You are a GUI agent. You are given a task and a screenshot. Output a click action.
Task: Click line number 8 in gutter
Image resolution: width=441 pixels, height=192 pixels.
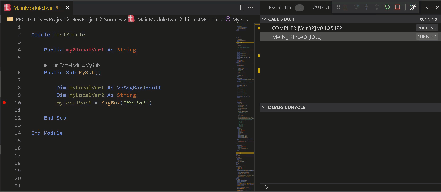pyautogui.click(x=19, y=88)
